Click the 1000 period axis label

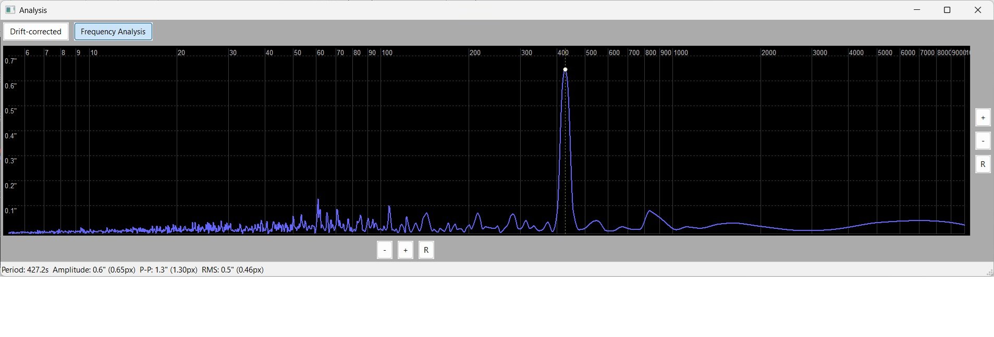click(681, 53)
